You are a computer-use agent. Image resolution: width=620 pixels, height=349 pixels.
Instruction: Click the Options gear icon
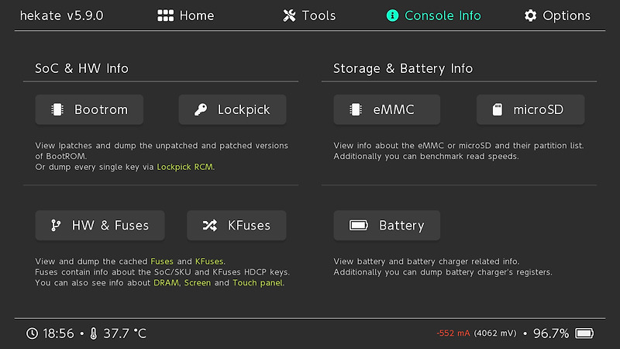click(x=530, y=16)
